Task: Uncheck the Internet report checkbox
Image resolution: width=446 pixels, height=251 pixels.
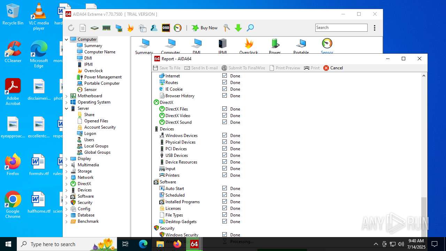Action: 224,76
